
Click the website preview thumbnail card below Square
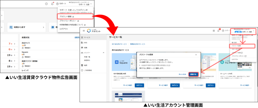pos(128,96)
